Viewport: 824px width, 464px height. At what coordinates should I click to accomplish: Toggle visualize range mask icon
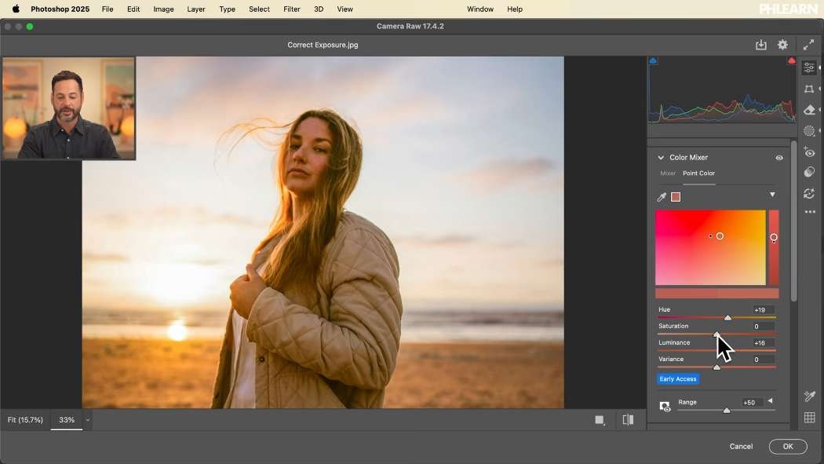click(664, 406)
